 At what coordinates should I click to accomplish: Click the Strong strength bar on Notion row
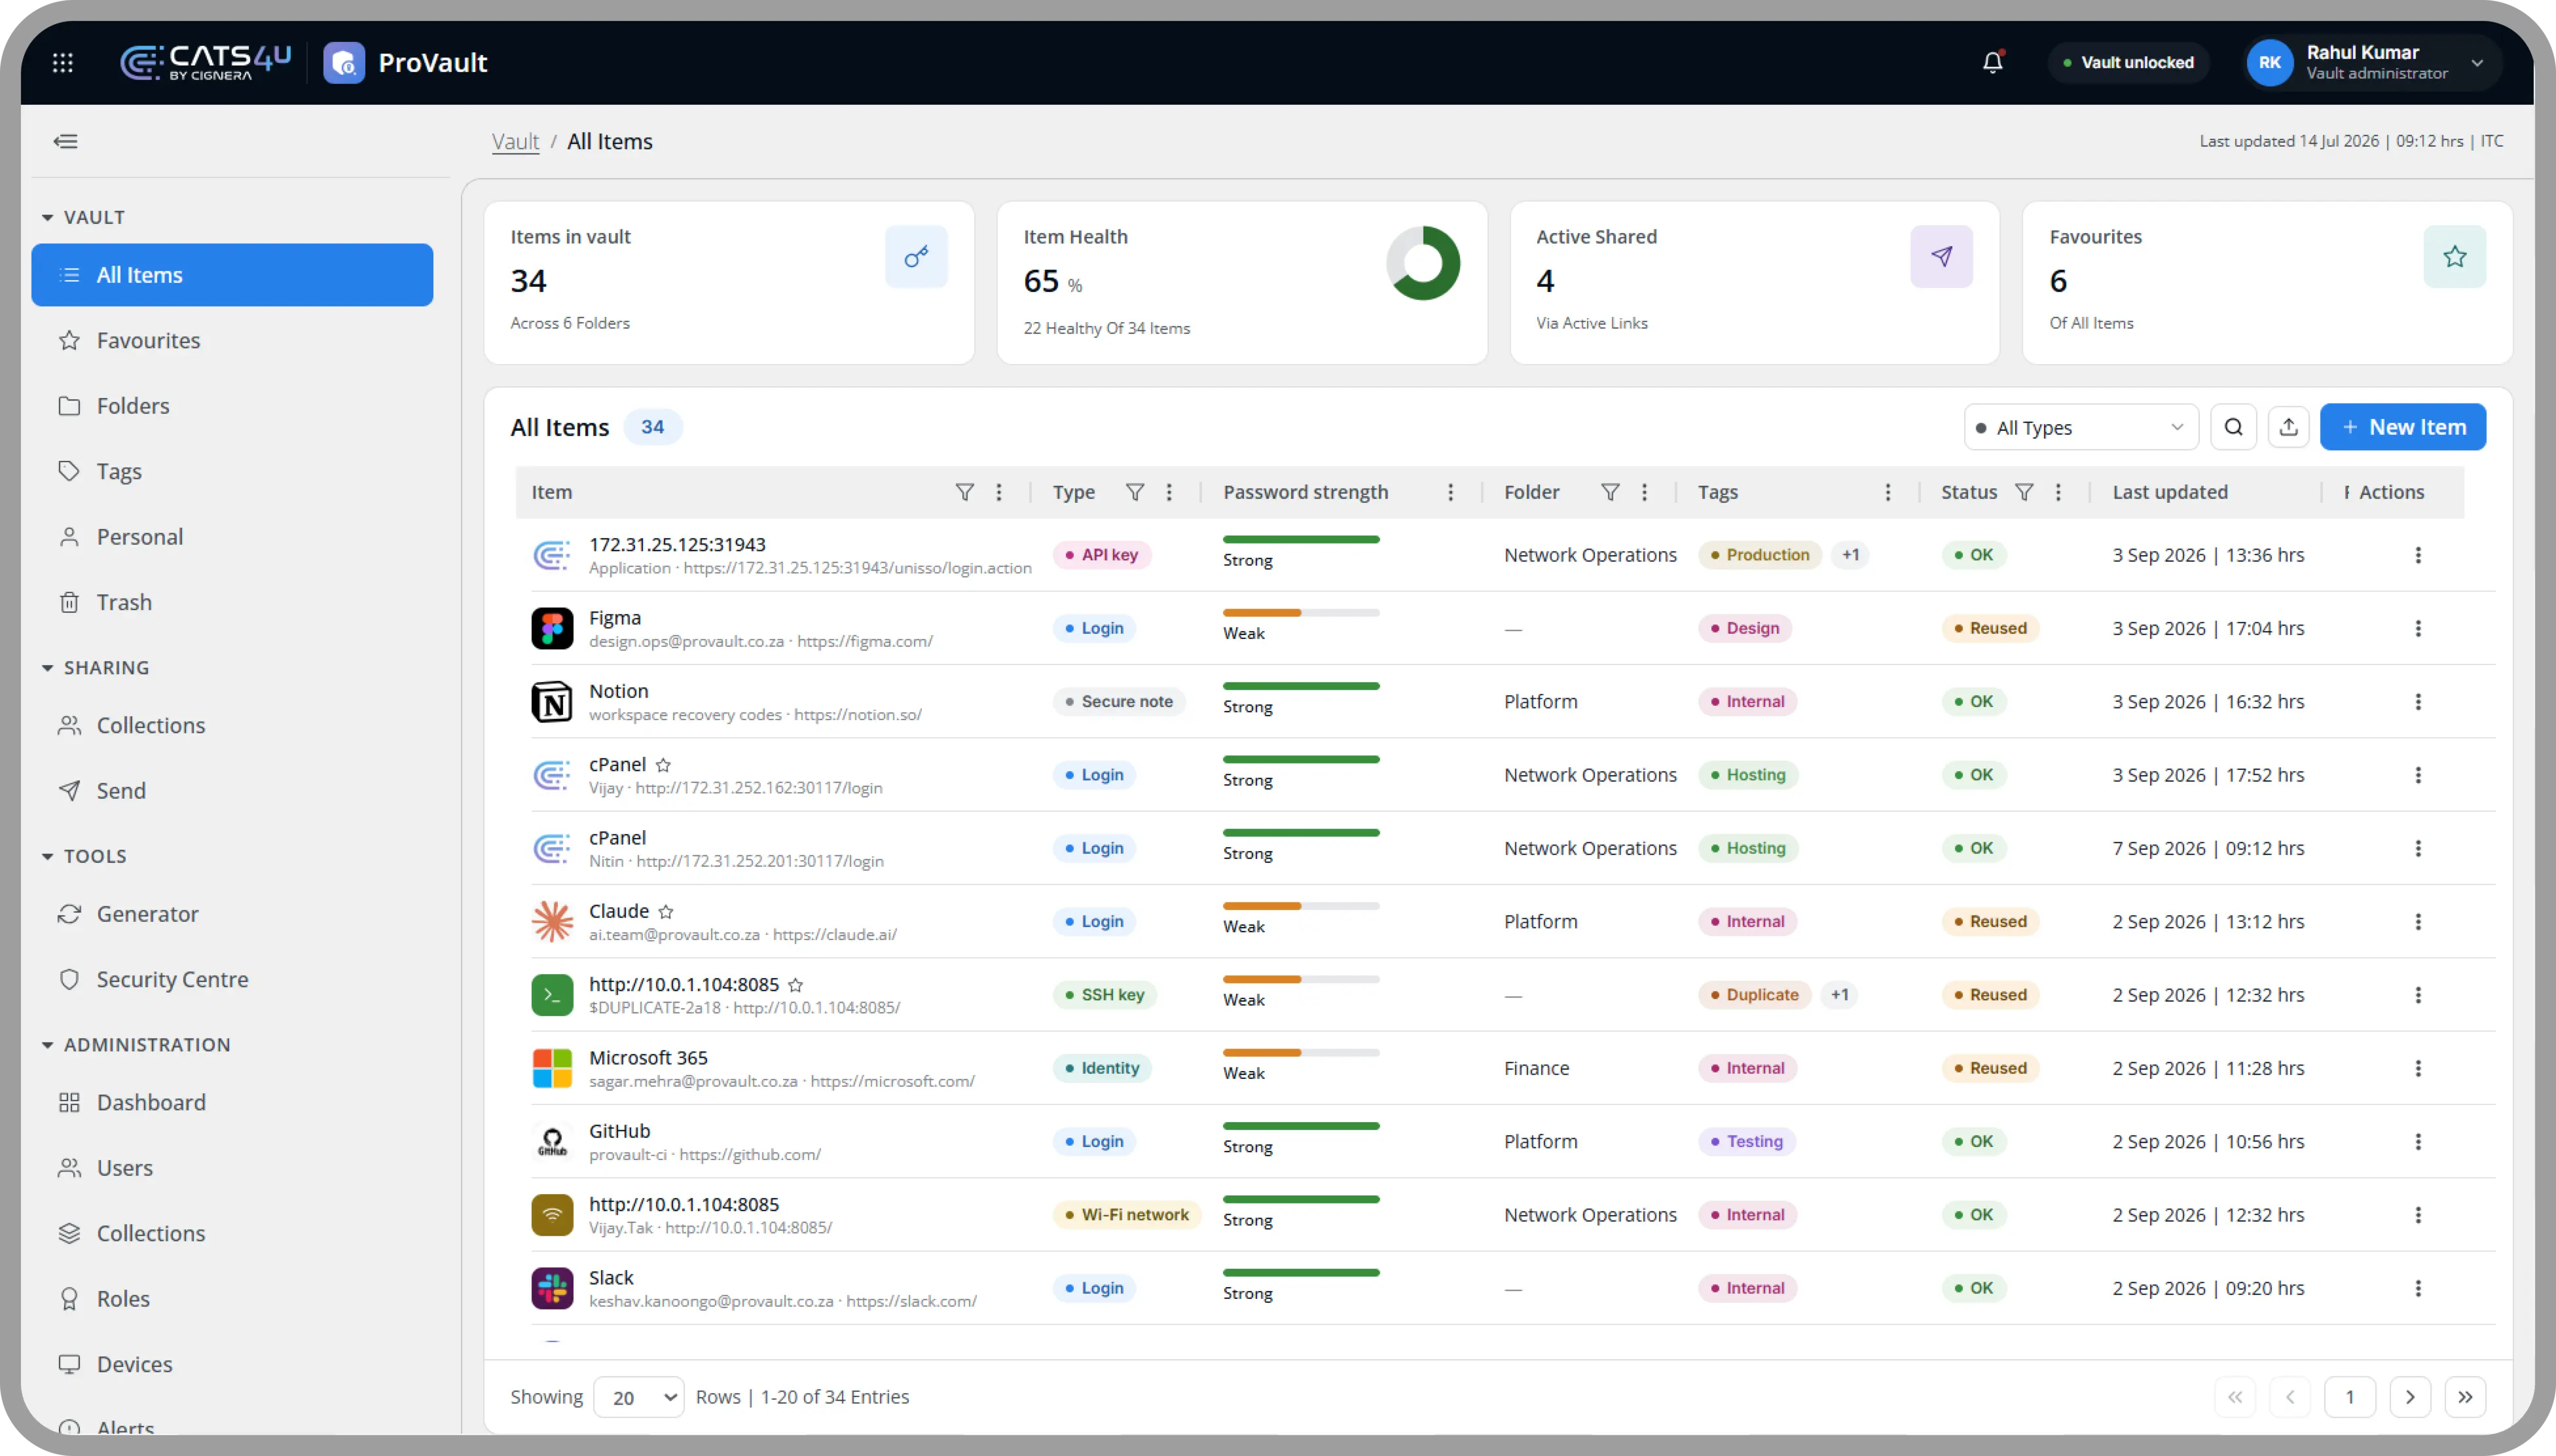1301,686
